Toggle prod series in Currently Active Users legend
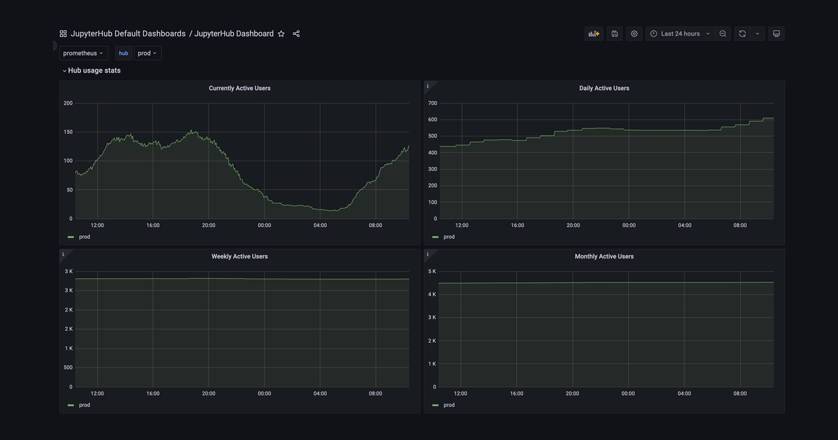 tap(79, 237)
